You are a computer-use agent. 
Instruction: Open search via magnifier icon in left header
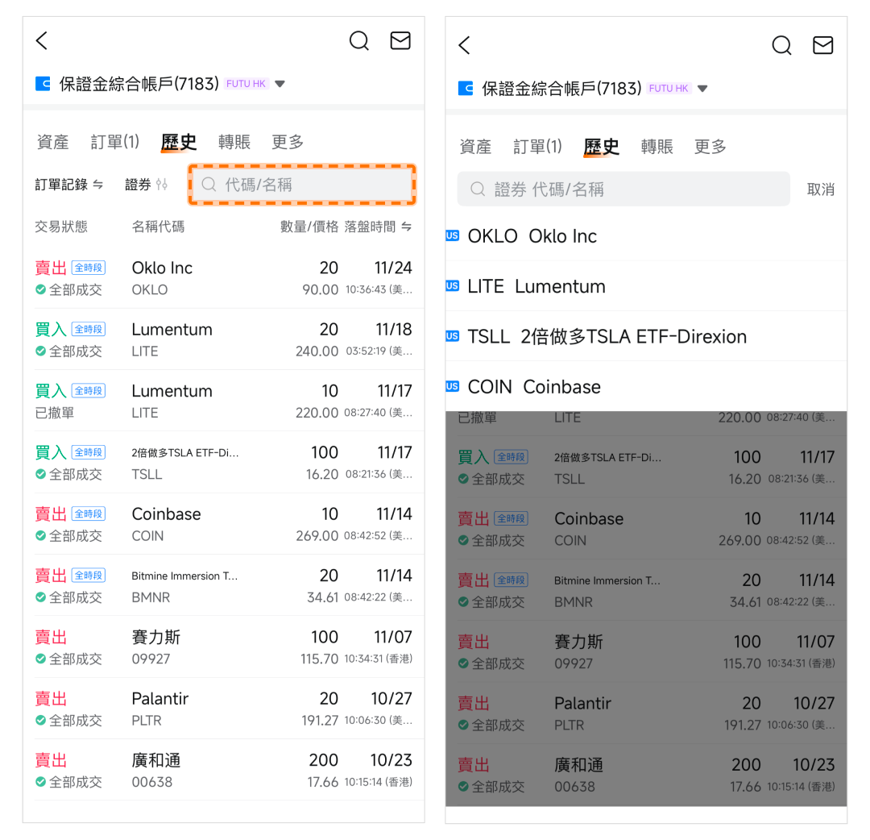(358, 41)
